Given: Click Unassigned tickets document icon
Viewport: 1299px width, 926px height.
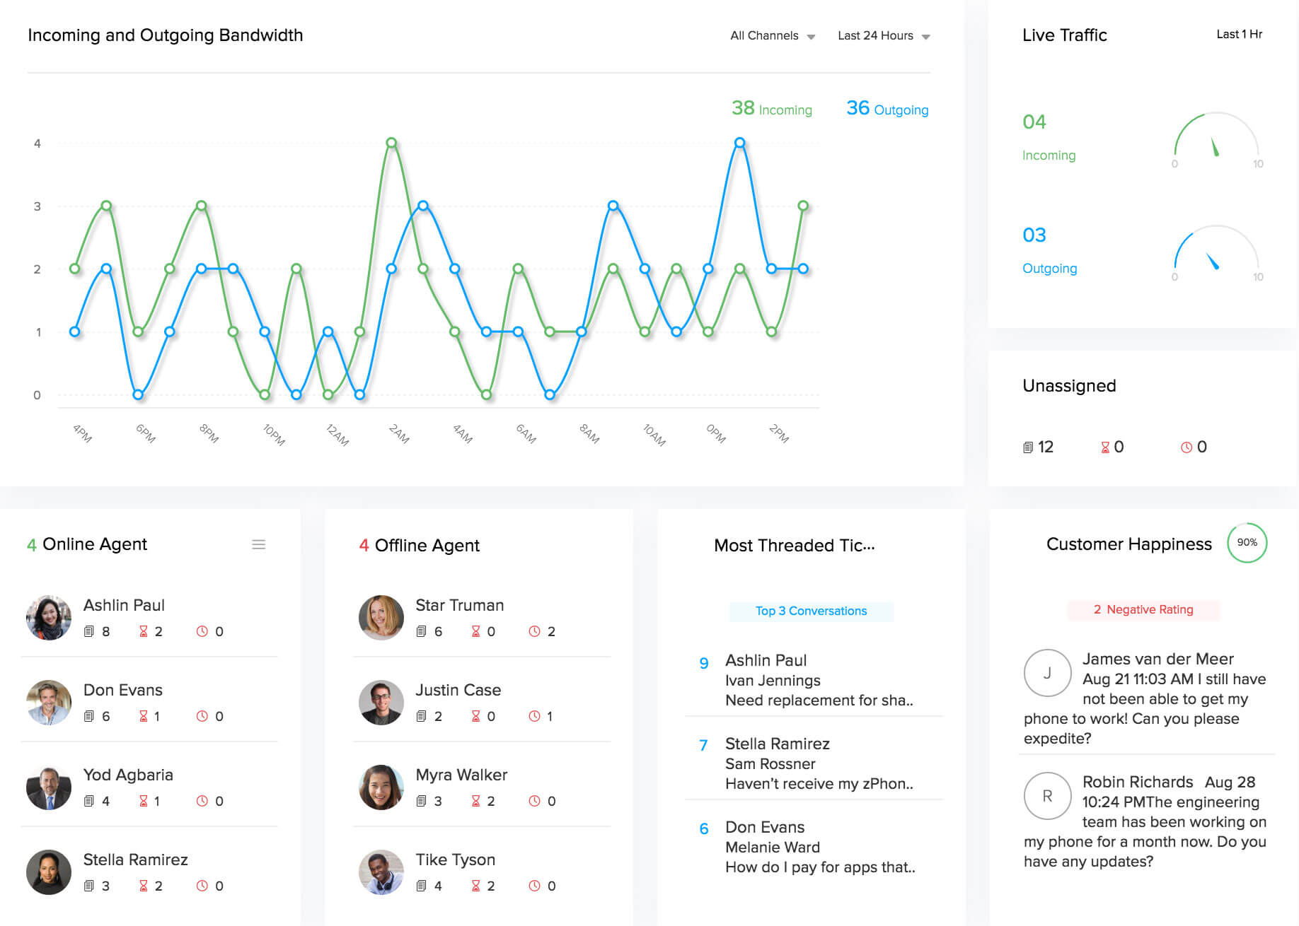Looking at the screenshot, I should (x=1028, y=447).
